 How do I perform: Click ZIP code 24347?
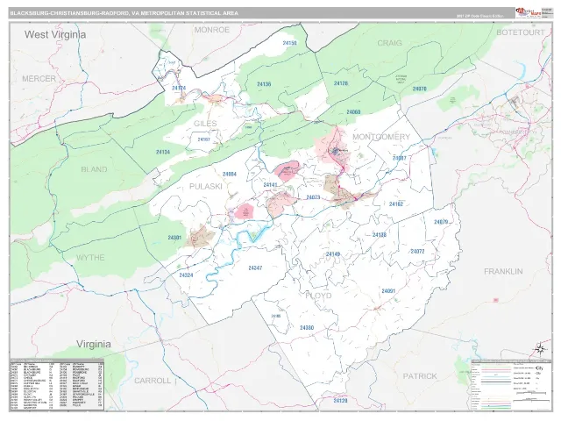coord(255,268)
